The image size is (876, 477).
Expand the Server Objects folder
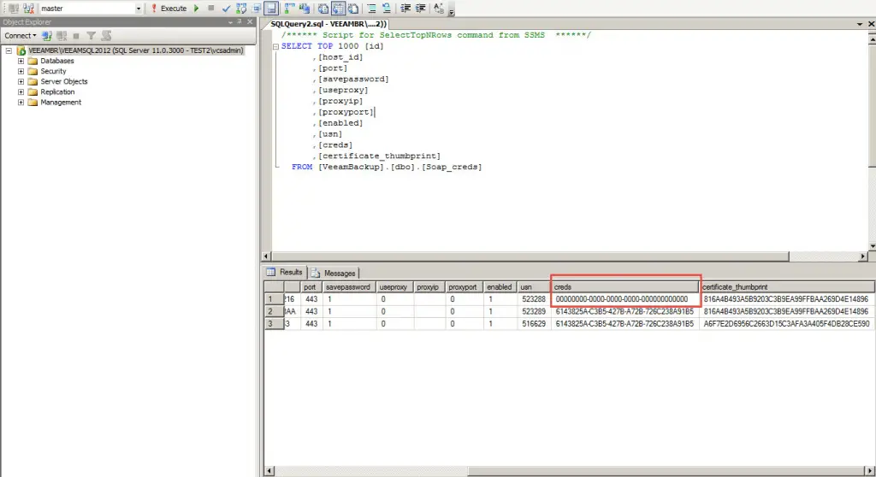[x=21, y=81]
